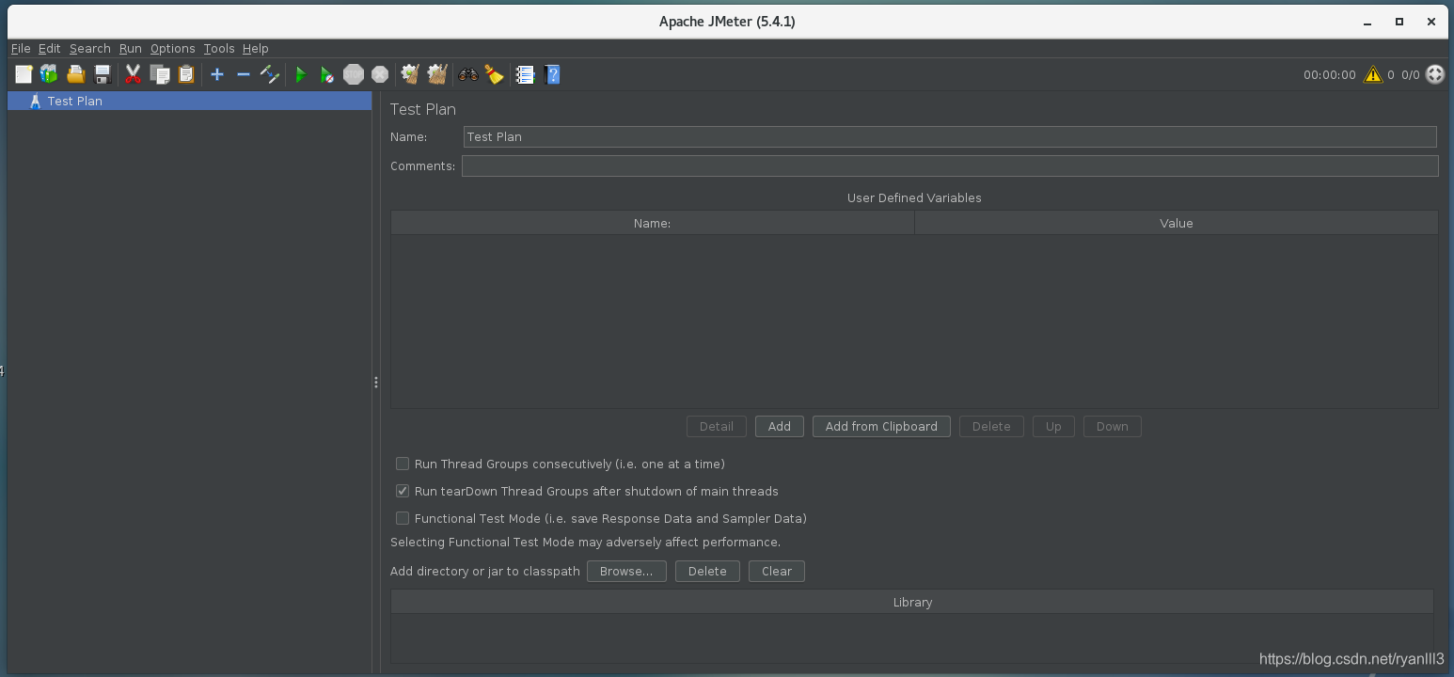Screen dimensions: 1454x677
Task: Click the Clear All double broom icon
Action: point(437,74)
